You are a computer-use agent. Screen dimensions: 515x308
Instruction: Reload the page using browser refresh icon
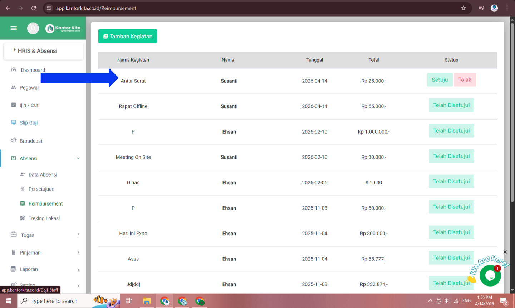34,8
